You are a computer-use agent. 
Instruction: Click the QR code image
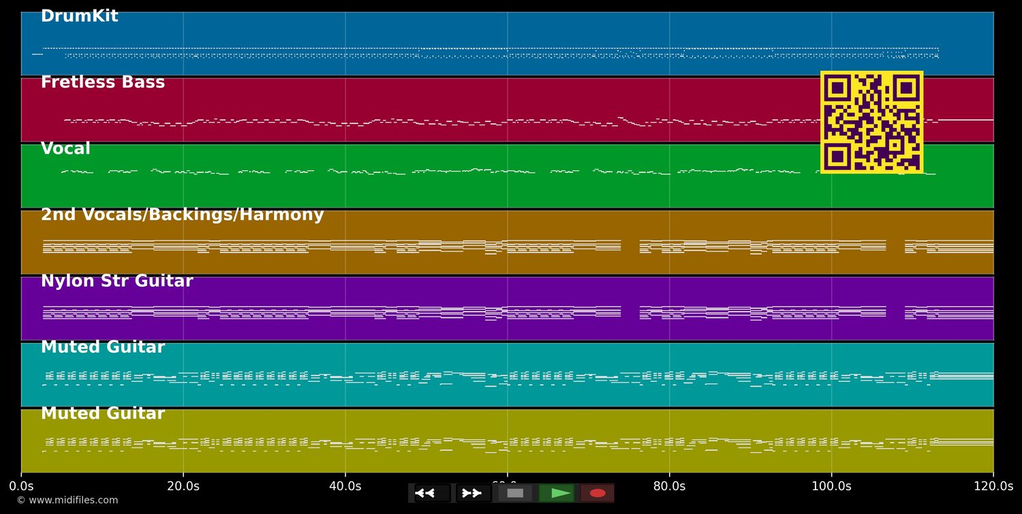click(872, 122)
